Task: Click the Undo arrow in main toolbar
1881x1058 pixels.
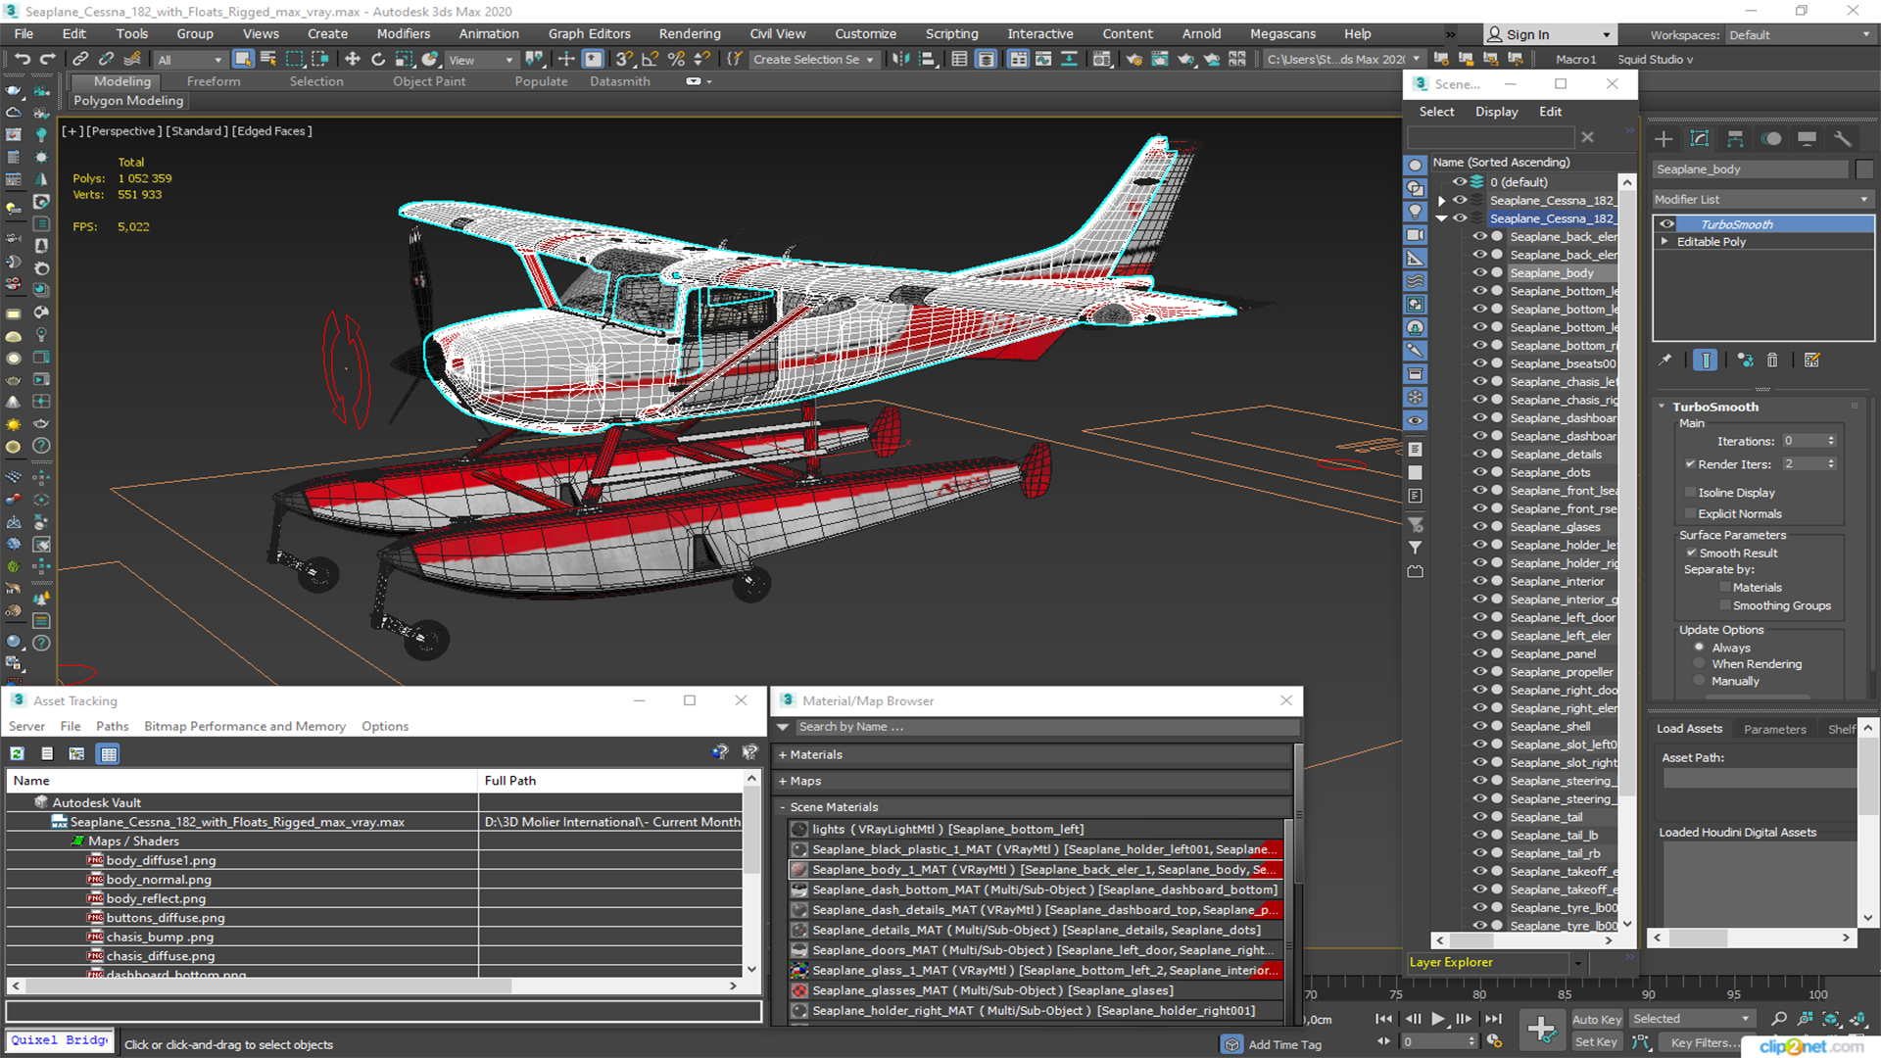Action: [22, 59]
